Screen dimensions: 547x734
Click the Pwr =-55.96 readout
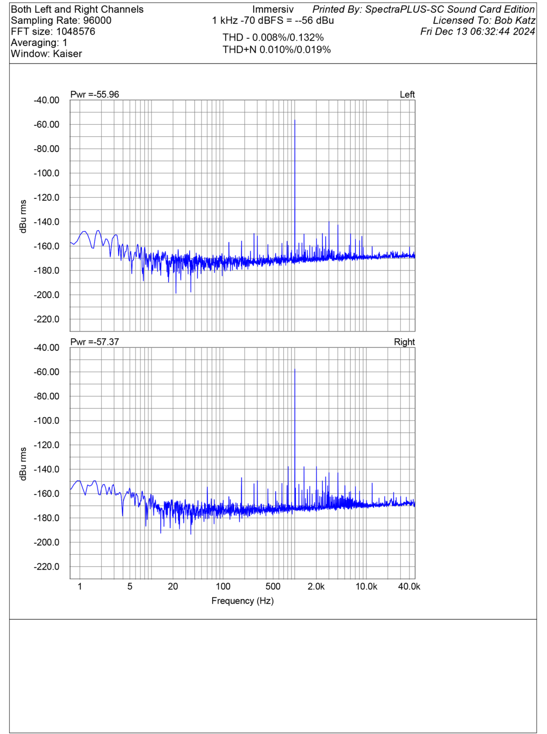95,93
